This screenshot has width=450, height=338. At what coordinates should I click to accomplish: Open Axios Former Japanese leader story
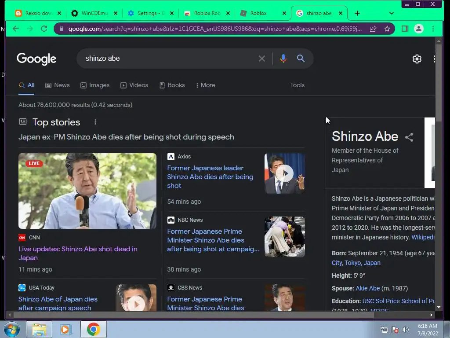tap(210, 177)
